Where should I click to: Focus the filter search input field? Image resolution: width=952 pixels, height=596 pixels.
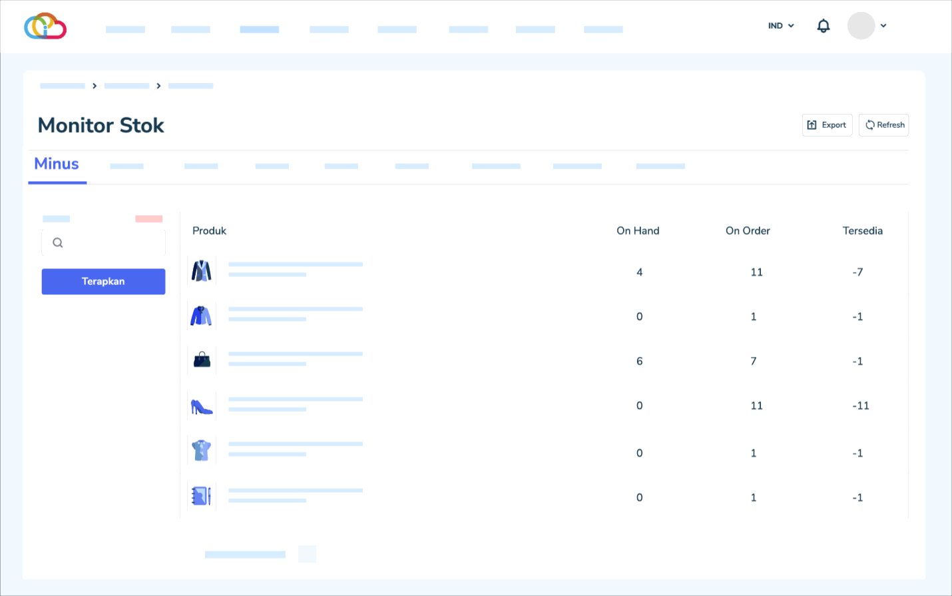[x=110, y=243]
